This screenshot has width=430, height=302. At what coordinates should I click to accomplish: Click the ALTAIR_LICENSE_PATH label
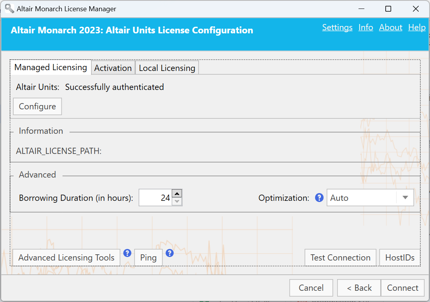59,151
